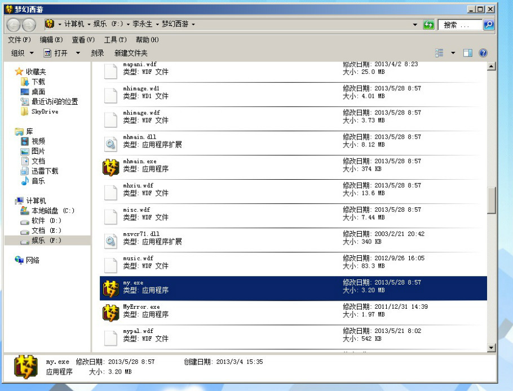Screen dimensions: 513x391
Task: Click the 音乐 music note icon
Action: 25,181
